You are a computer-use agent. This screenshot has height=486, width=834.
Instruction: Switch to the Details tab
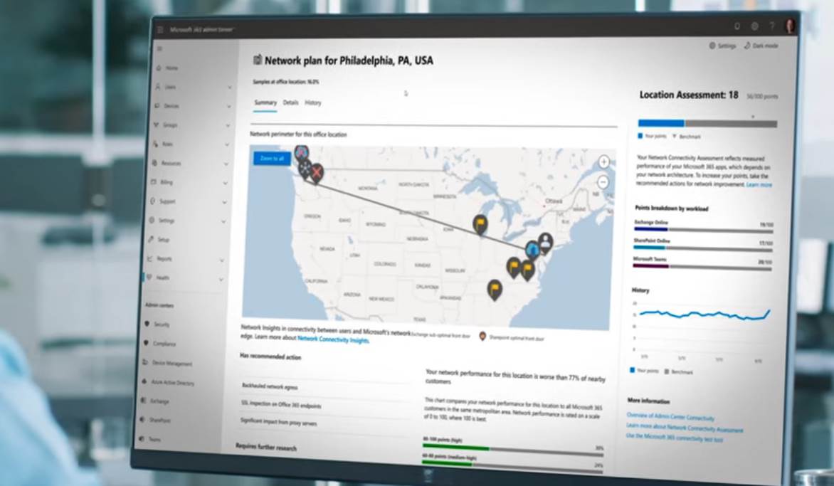click(x=290, y=102)
